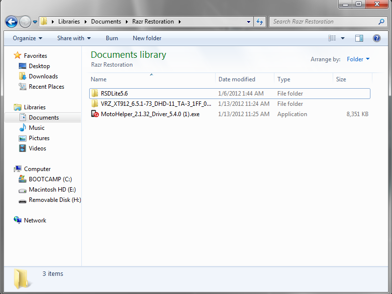Screen dimensions: 392x294
Task: Click Razr Restoration in the address bar
Action: coord(153,22)
